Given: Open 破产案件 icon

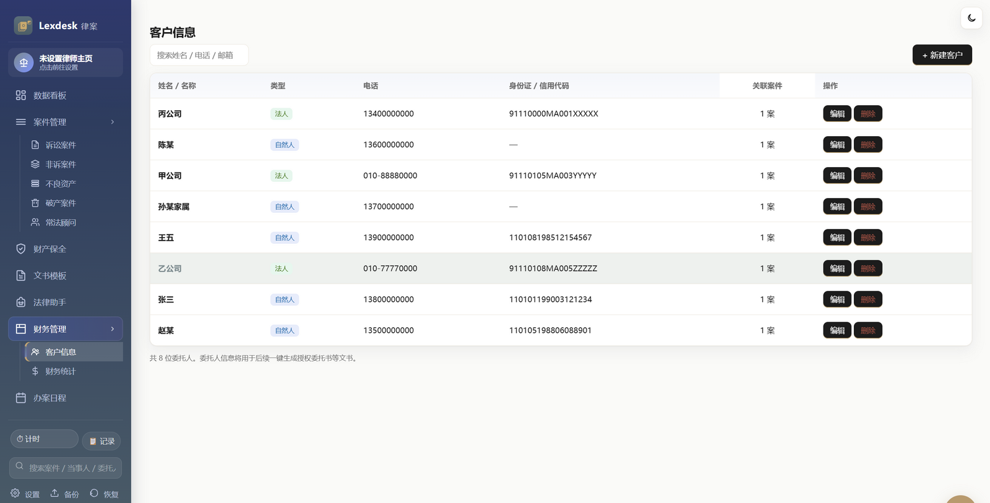Looking at the screenshot, I should 35,203.
